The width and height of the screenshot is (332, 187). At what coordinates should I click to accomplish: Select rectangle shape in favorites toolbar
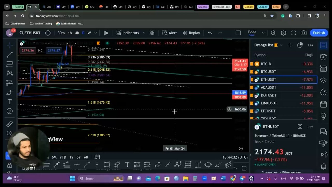pyautogui.click(x=107, y=165)
